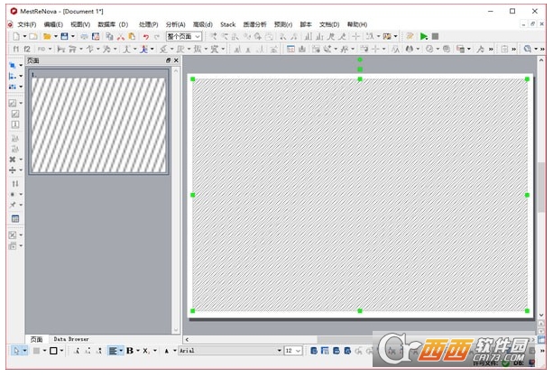Click the red Undo arrow

click(145, 36)
